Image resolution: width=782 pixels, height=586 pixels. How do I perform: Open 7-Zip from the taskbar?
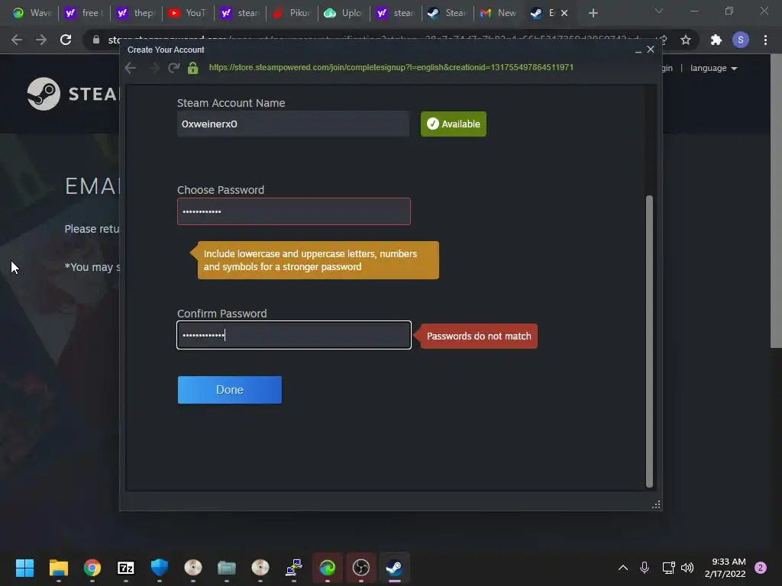coord(126,568)
